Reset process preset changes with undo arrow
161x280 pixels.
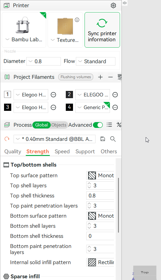pyautogui.click(x=7, y=139)
